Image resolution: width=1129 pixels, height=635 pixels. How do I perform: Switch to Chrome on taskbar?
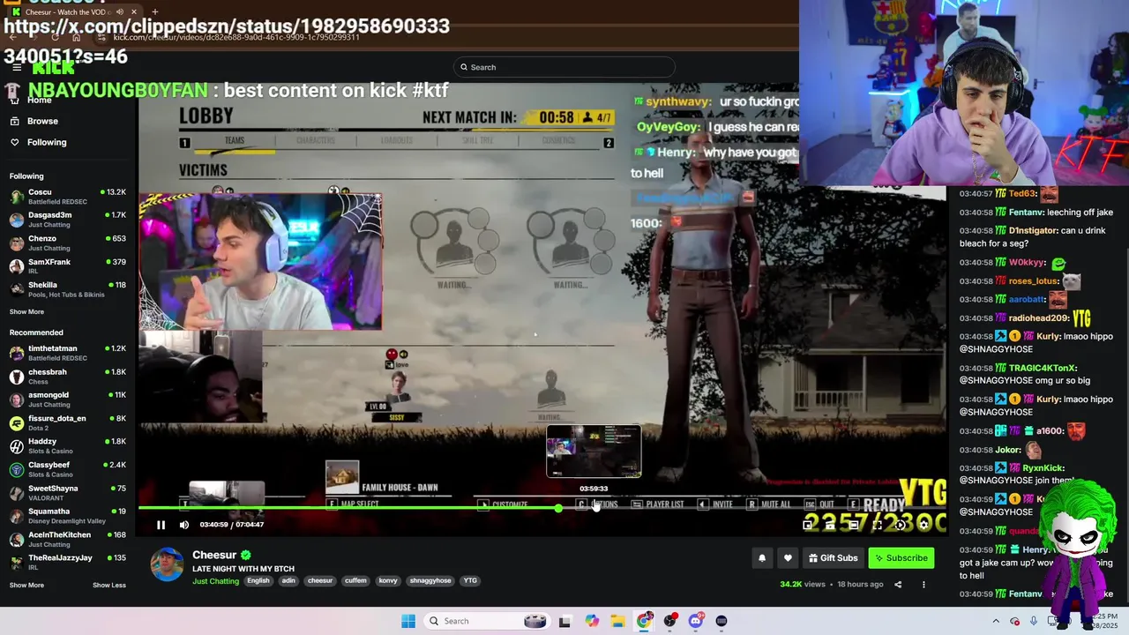click(x=644, y=621)
